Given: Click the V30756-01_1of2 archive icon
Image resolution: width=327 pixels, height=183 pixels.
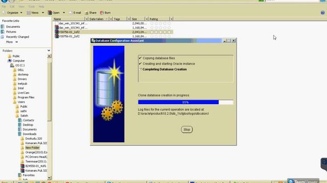Looking at the screenshot, I should coord(57,32).
